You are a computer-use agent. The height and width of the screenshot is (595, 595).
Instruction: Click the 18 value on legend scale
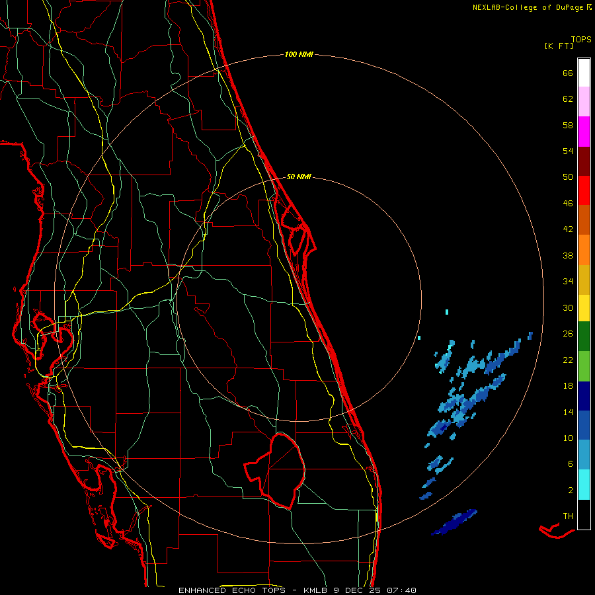(568, 386)
